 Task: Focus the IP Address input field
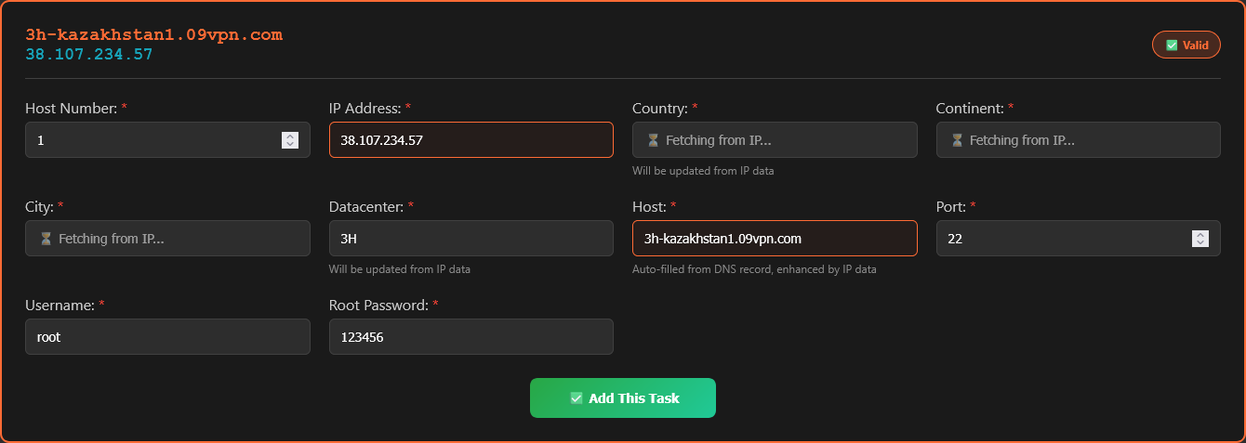click(471, 140)
